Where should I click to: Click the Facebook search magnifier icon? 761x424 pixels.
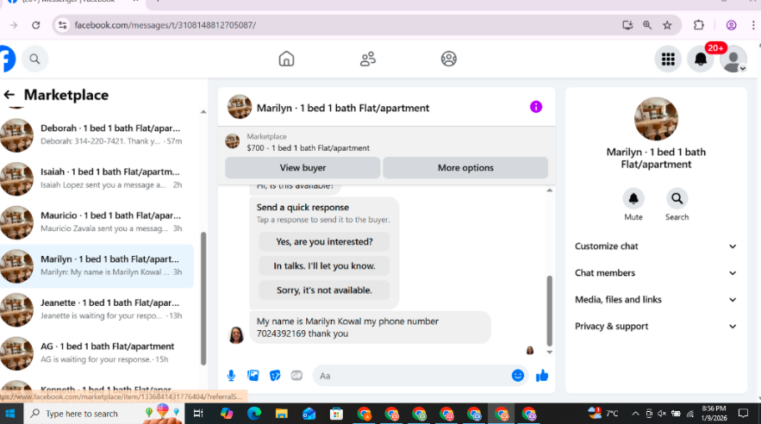click(x=34, y=59)
